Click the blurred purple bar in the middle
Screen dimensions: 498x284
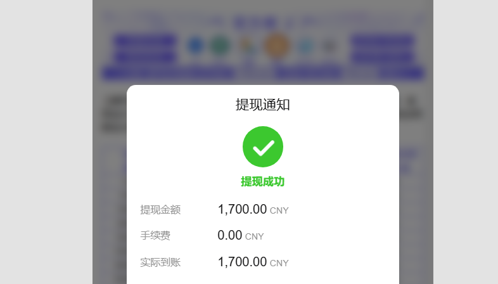tap(309, 74)
